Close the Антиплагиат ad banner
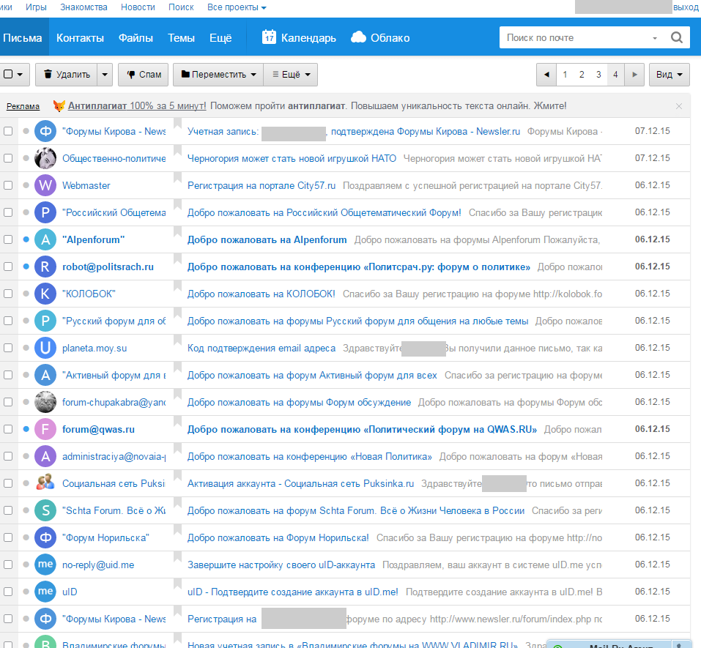 point(678,106)
